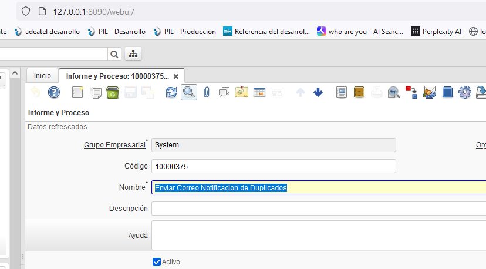Image resolution: width=486 pixels, height=269 pixels.
Task: Go to next record with down arrow
Action: [318, 92]
